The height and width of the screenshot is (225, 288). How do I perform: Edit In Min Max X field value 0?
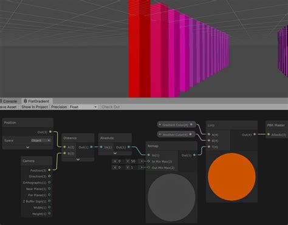pos(121,161)
